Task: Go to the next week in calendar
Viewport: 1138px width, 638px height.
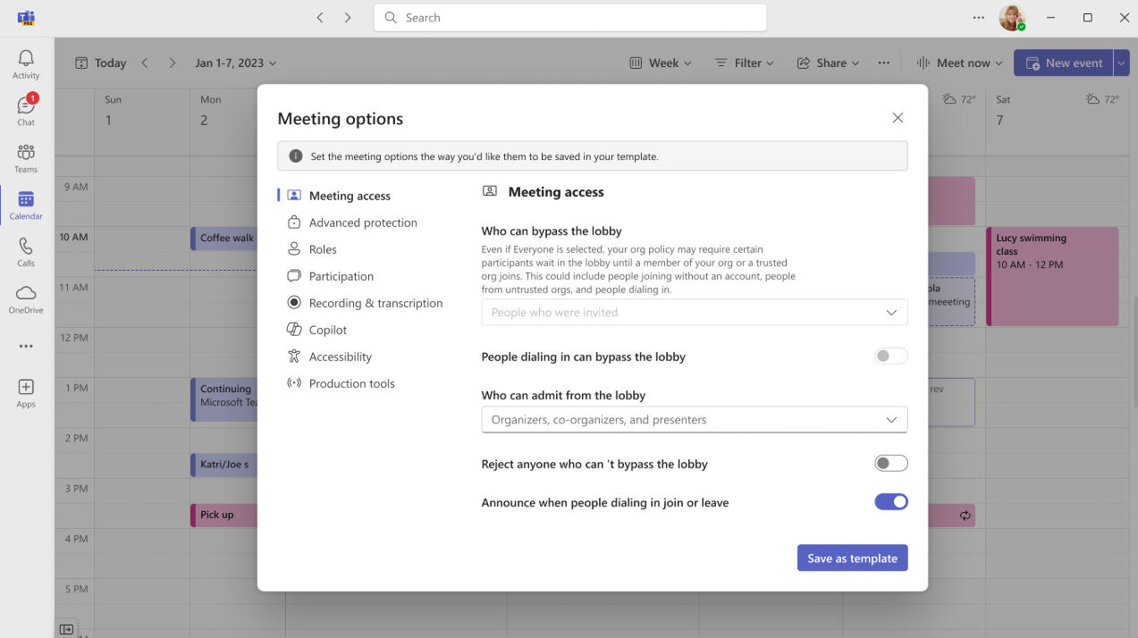Action: click(173, 63)
